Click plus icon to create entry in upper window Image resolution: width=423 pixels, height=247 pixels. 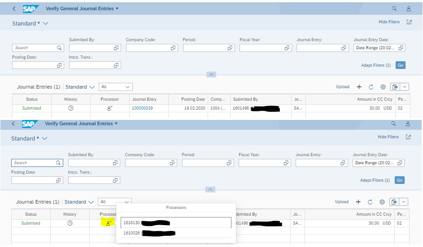(x=359, y=87)
